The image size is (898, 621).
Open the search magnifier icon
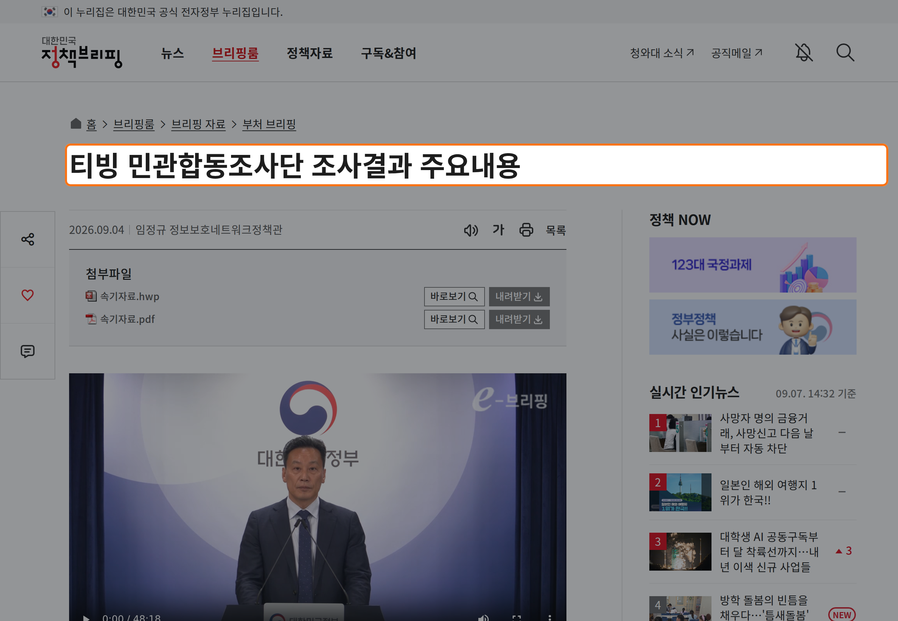click(845, 52)
